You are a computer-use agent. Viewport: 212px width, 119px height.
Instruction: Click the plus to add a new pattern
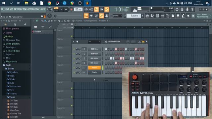142,16
